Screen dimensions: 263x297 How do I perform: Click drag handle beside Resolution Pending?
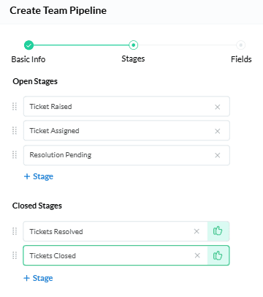pyautogui.click(x=15, y=154)
